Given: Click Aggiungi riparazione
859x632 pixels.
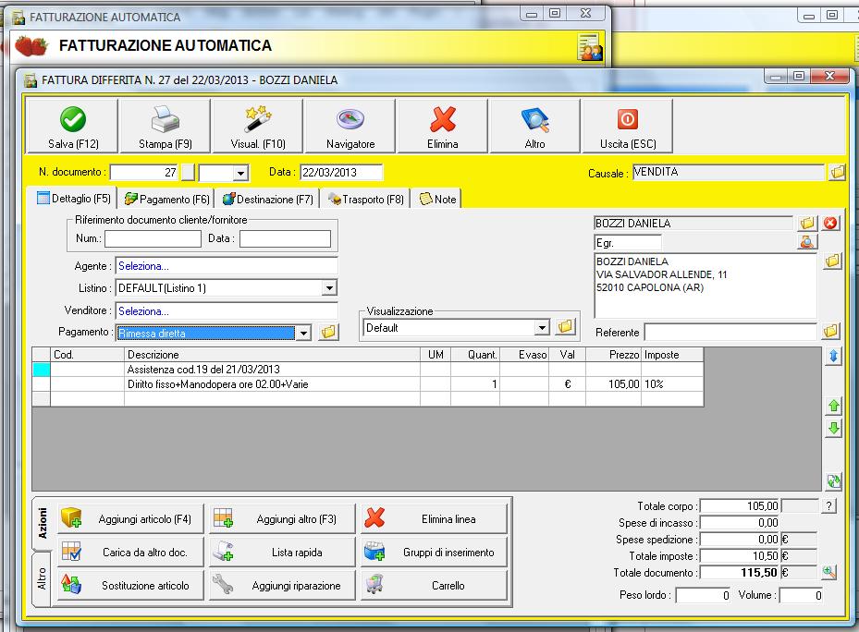Looking at the screenshot, I should 282,586.
